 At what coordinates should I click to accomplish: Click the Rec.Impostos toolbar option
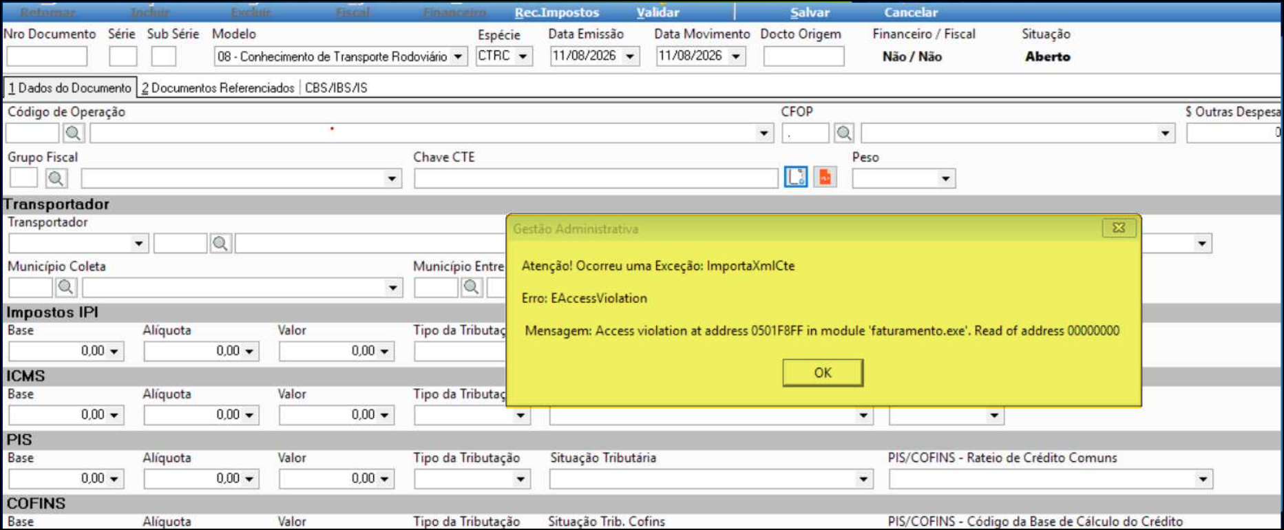pyautogui.click(x=557, y=12)
